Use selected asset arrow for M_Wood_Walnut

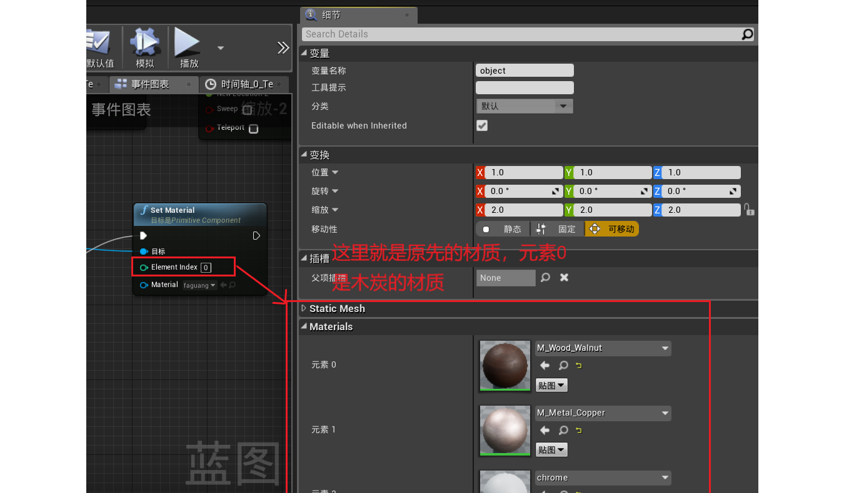[545, 366]
